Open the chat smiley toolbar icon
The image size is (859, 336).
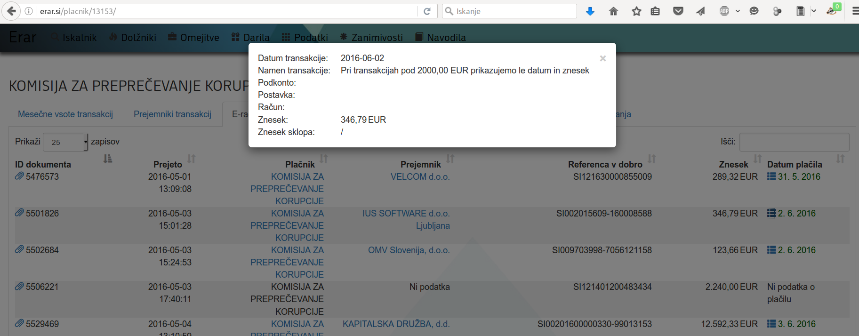point(754,11)
